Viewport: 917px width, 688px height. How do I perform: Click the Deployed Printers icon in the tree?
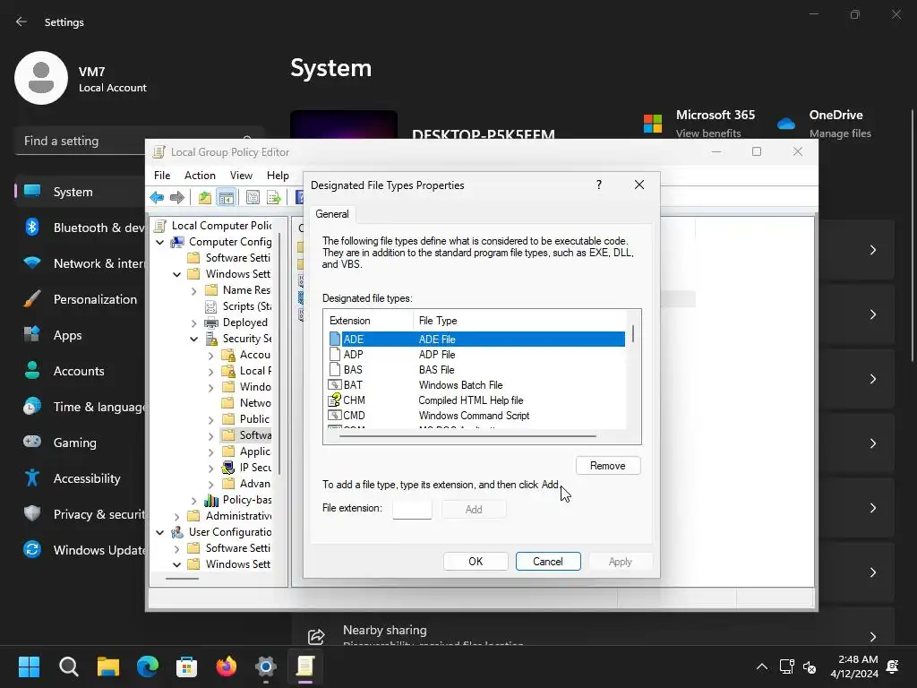pos(210,322)
